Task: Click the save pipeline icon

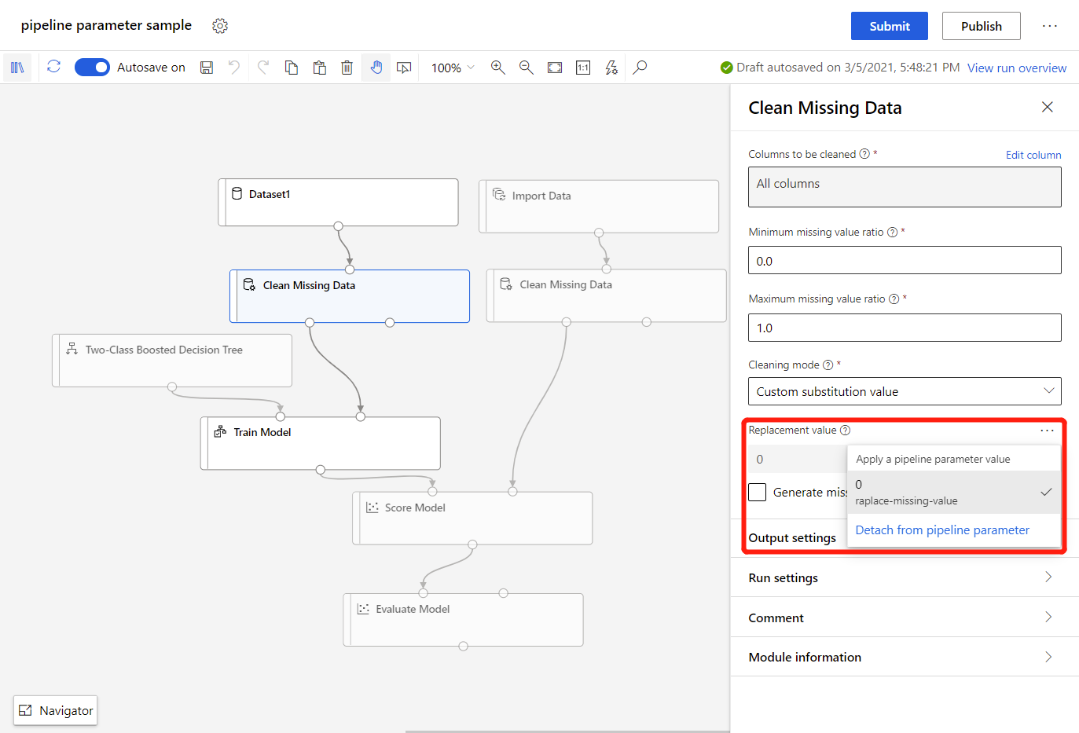Action: [207, 68]
